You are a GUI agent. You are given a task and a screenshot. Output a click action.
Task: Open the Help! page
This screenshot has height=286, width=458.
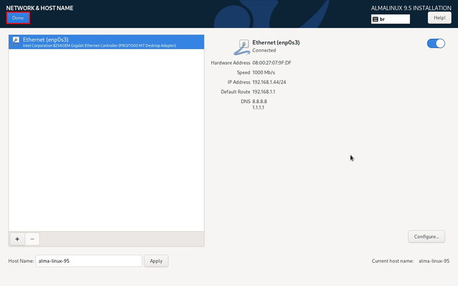pyautogui.click(x=439, y=18)
